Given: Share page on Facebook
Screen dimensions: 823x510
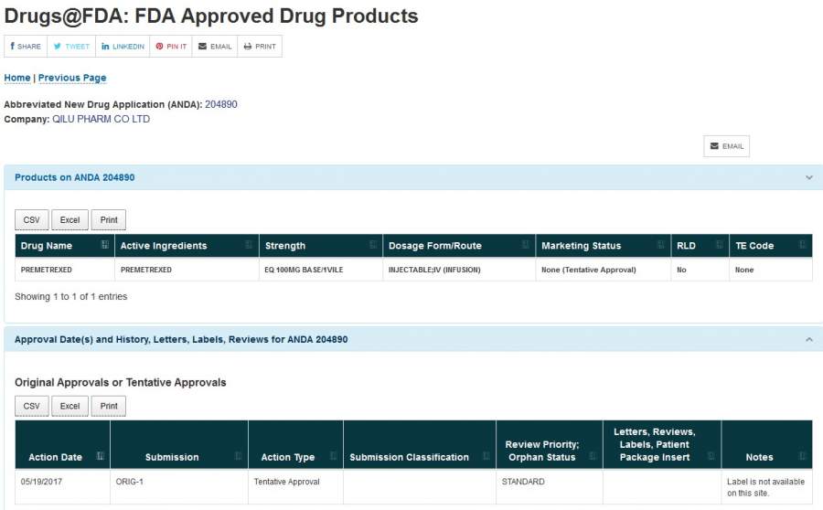Looking at the screenshot, I should coord(26,47).
